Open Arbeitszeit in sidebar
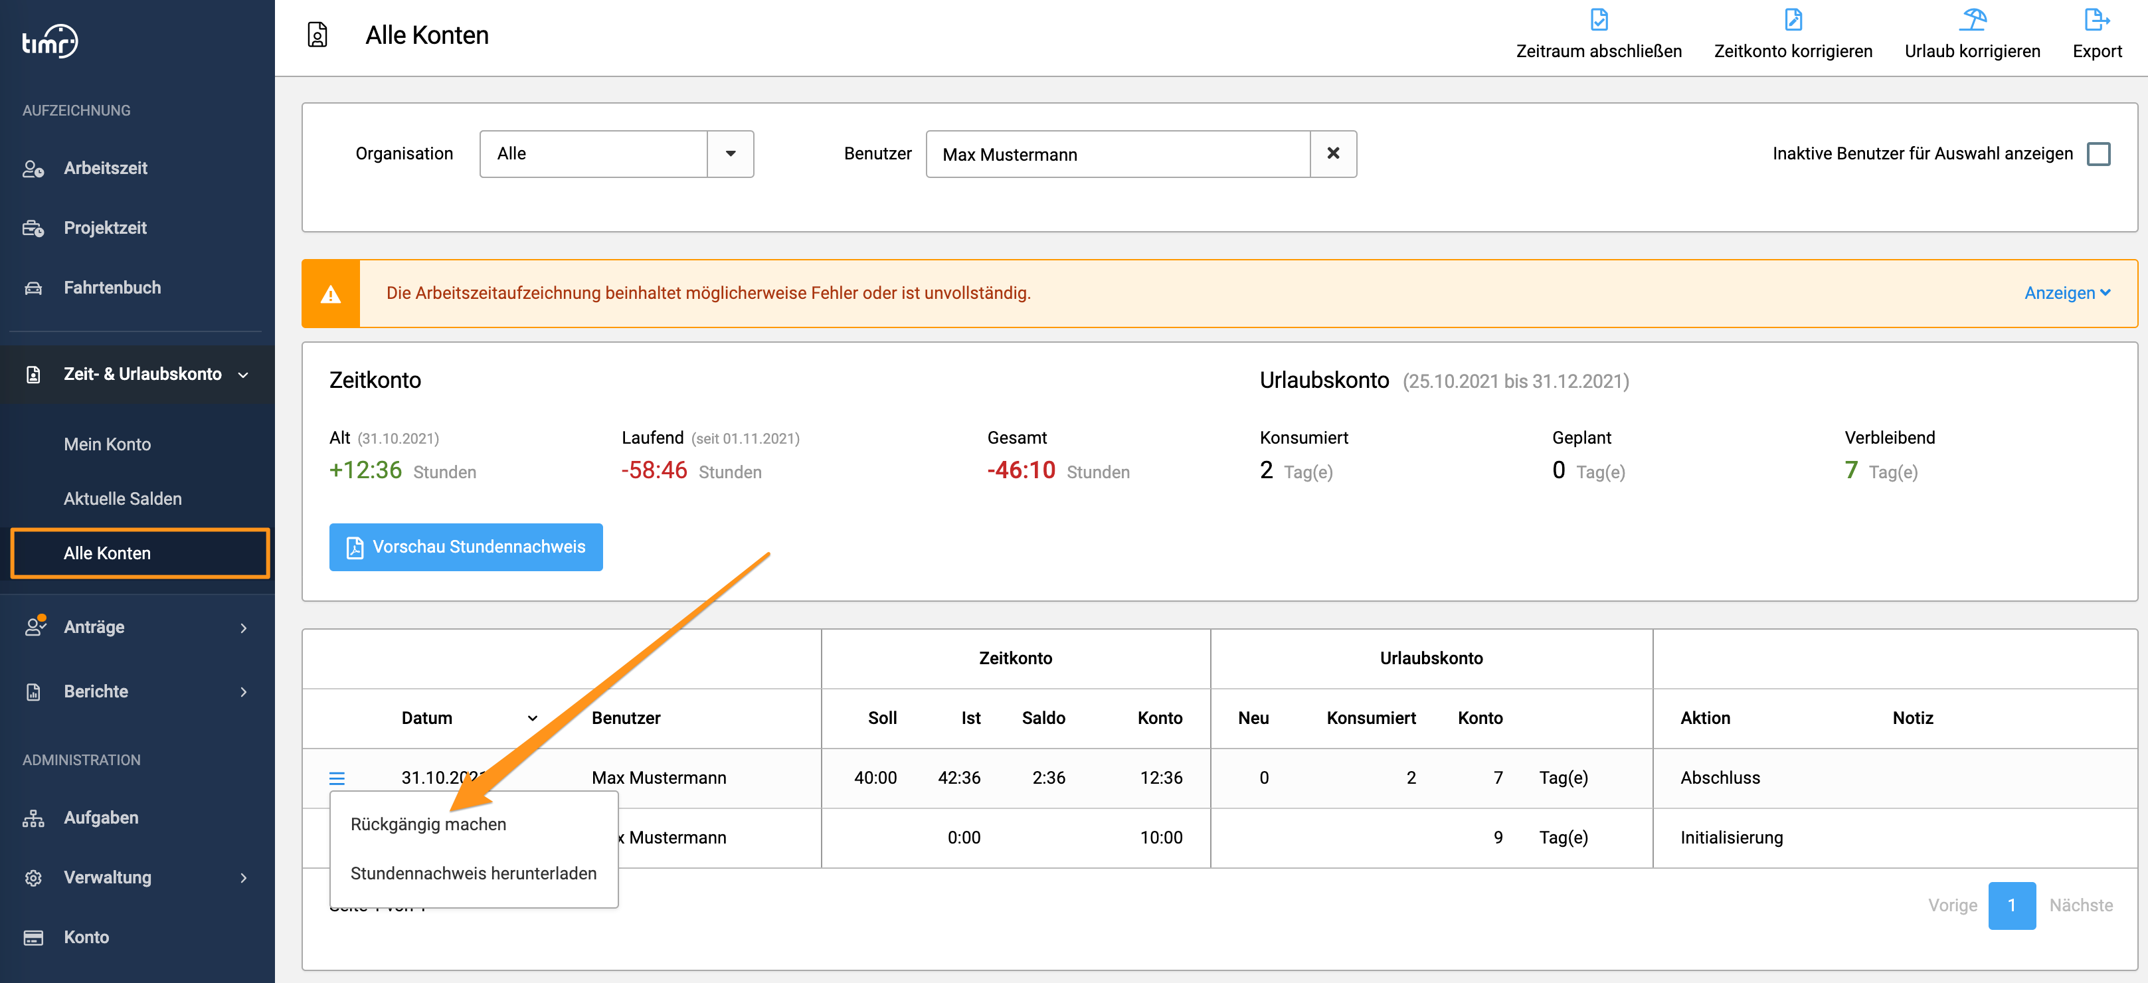 click(x=105, y=169)
